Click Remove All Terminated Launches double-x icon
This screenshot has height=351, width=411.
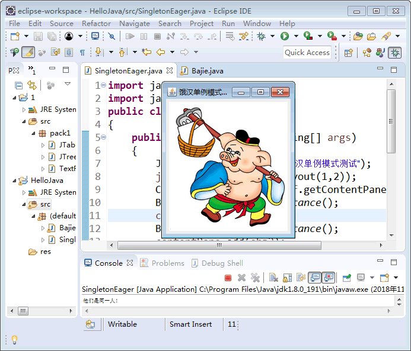click(255, 278)
